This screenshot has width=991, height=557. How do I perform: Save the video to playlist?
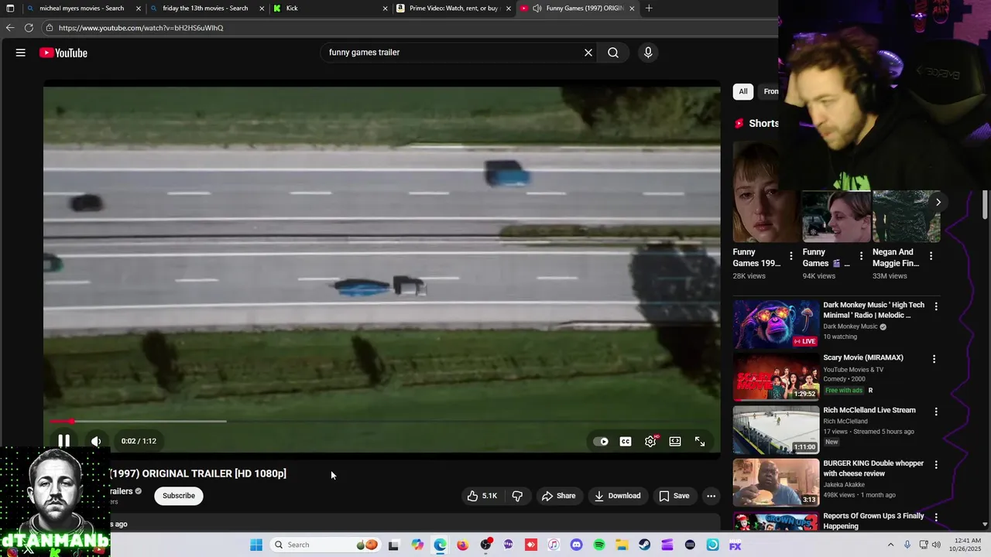coord(674,496)
